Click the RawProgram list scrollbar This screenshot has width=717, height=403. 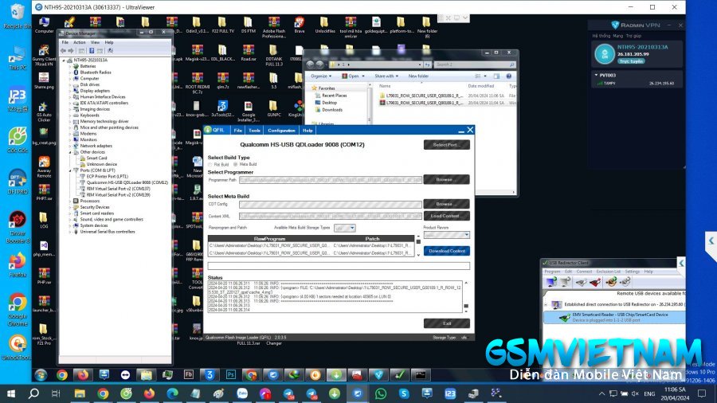tap(418, 246)
